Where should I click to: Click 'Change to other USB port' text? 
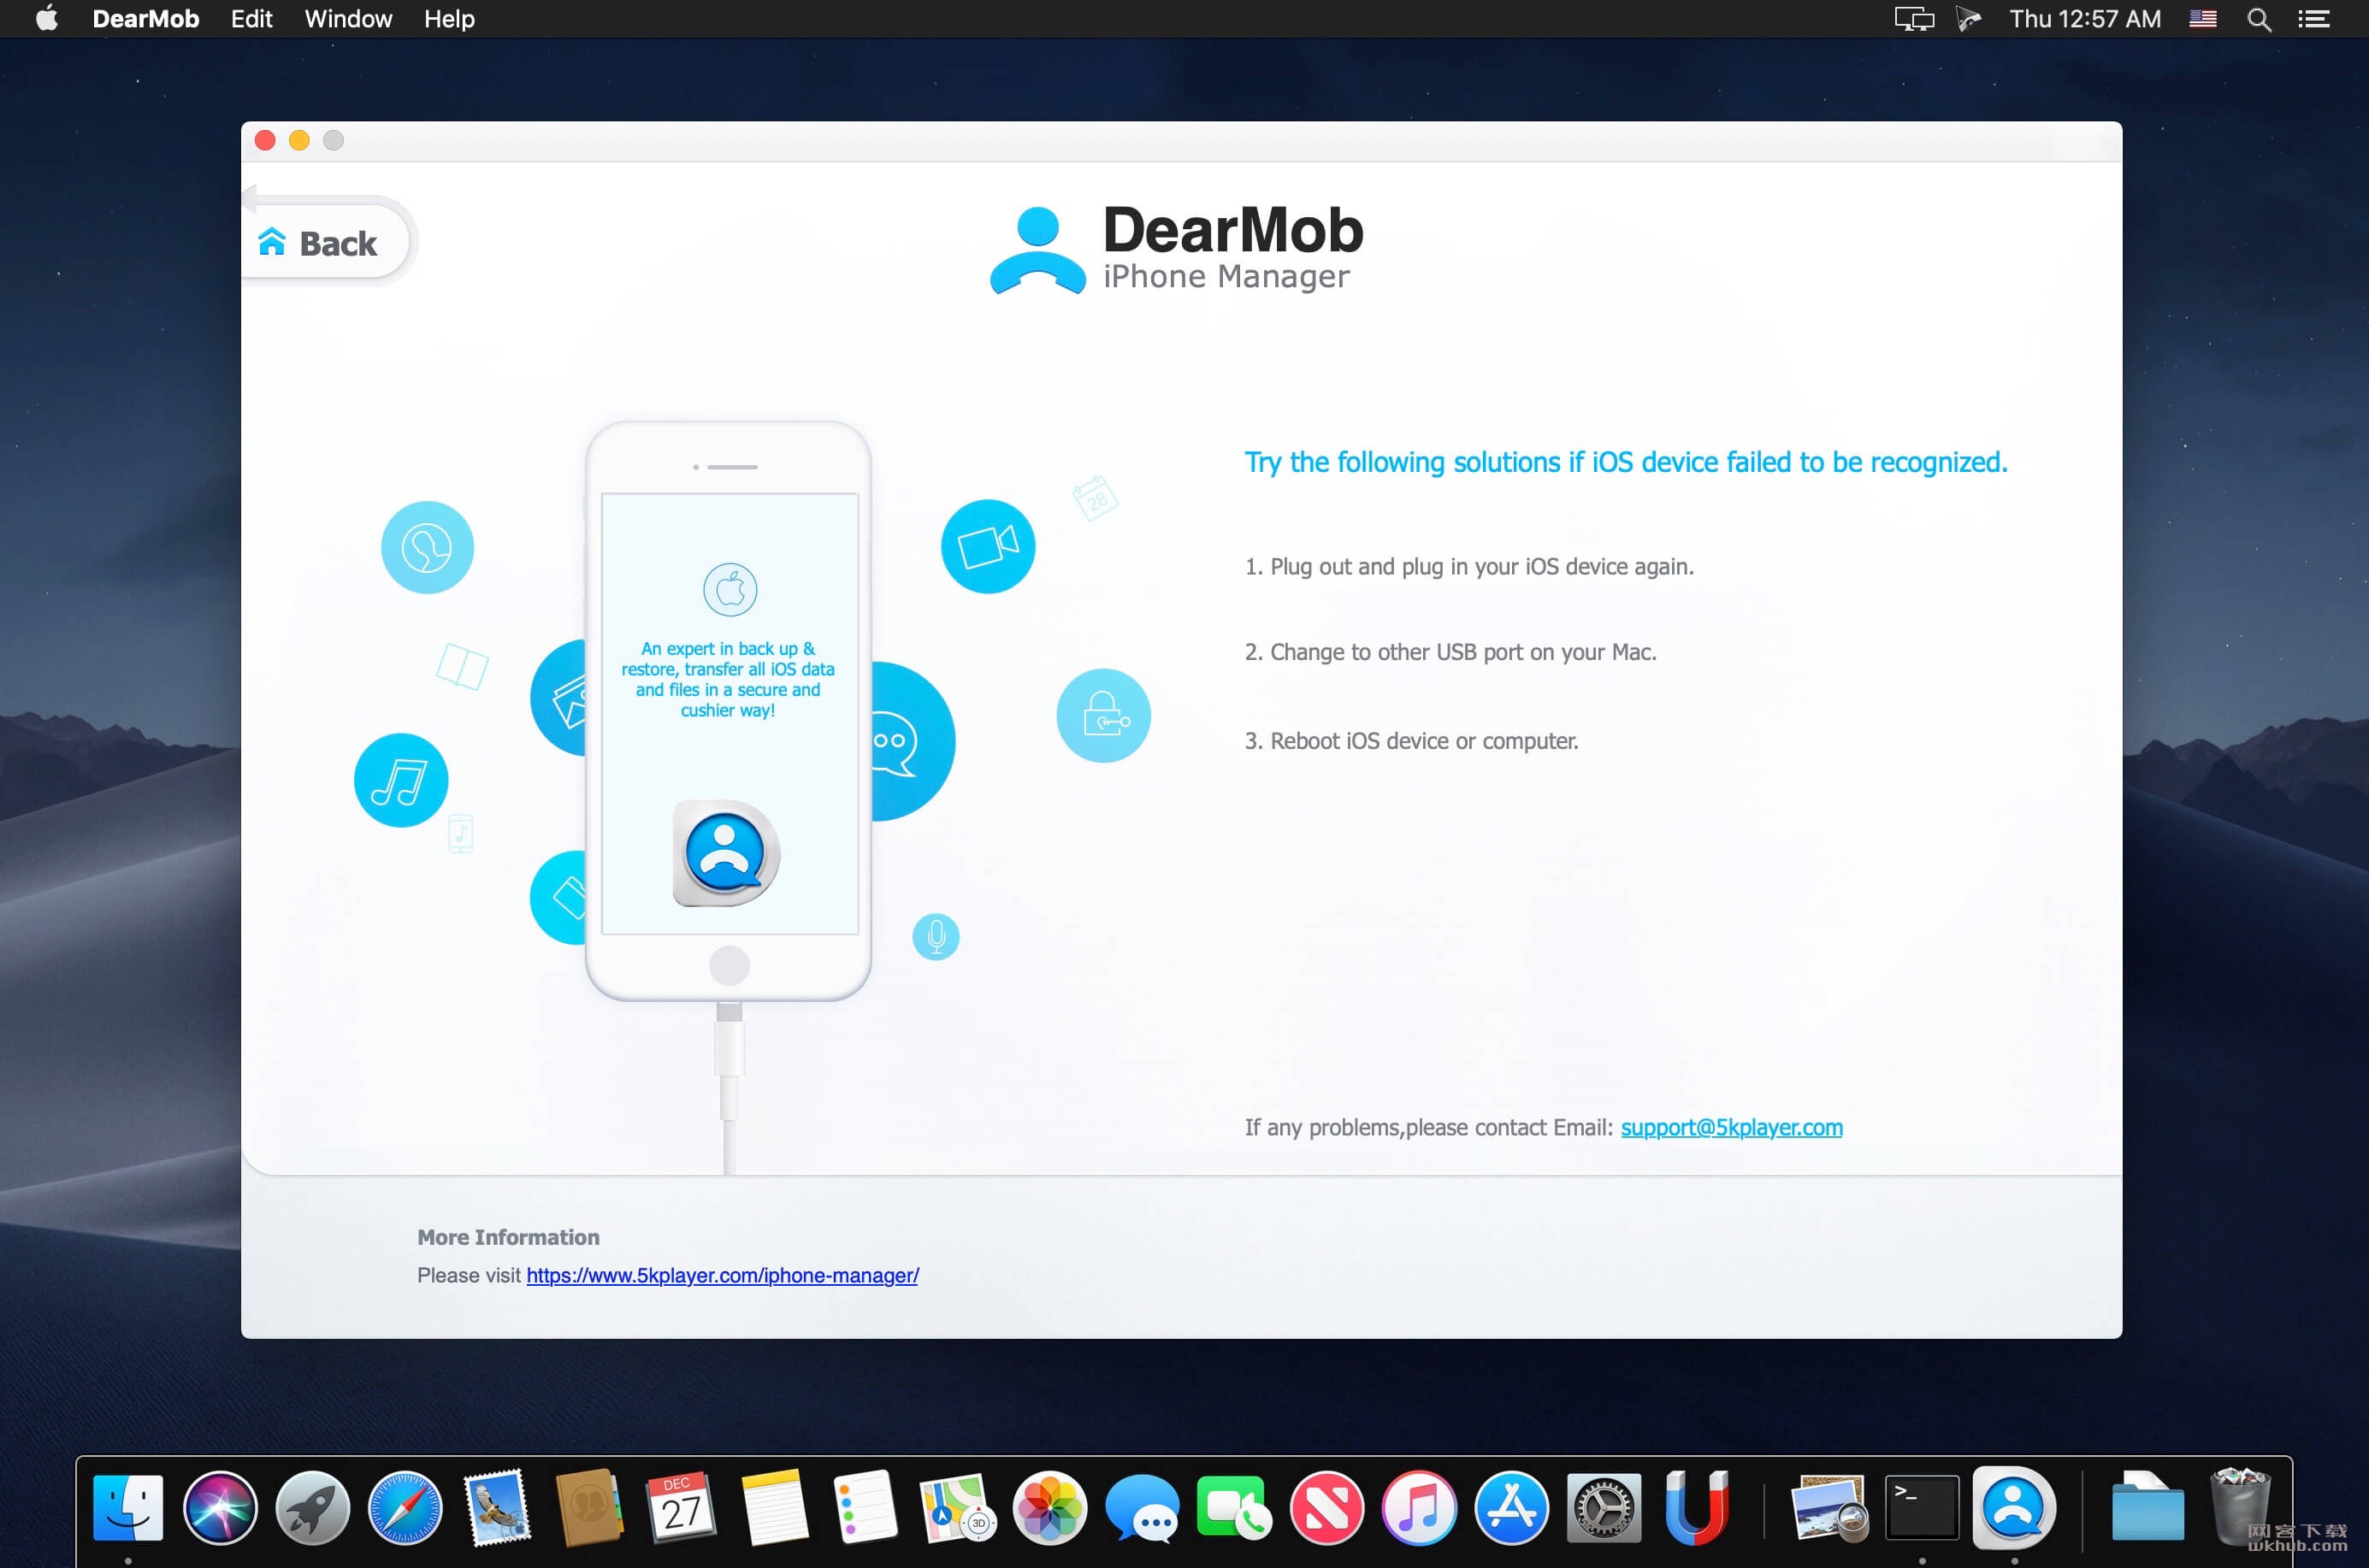coord(1450,652)
